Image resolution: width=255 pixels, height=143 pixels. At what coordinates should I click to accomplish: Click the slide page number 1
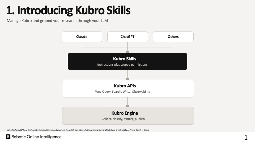click(x=246, y=138)
